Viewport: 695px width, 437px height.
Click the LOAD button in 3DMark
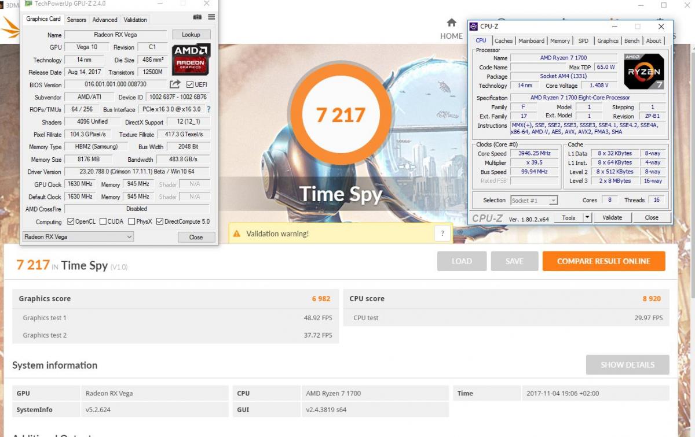[462, 261]
